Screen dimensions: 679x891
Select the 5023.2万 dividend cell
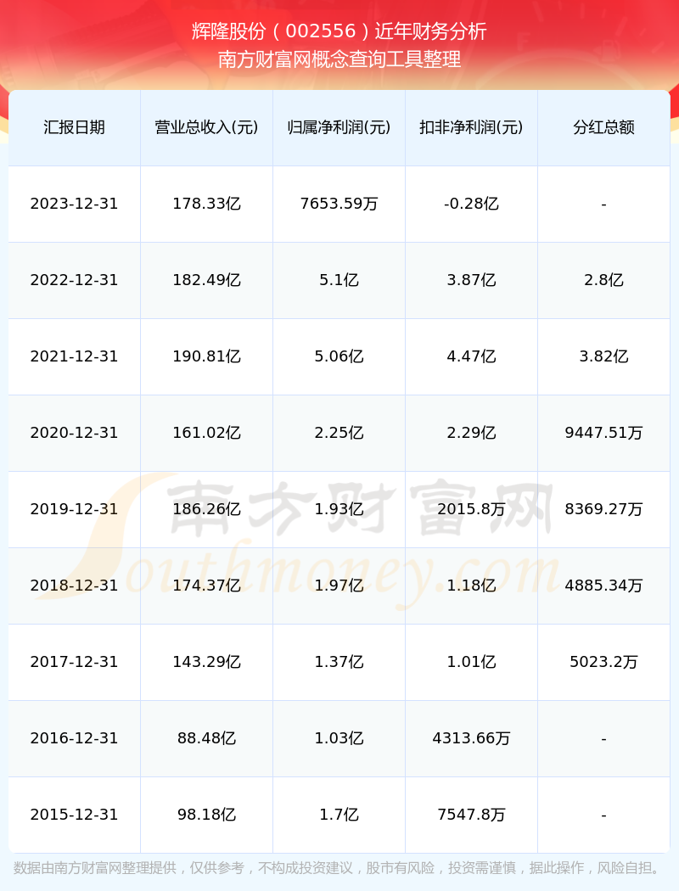pos(604,662)
